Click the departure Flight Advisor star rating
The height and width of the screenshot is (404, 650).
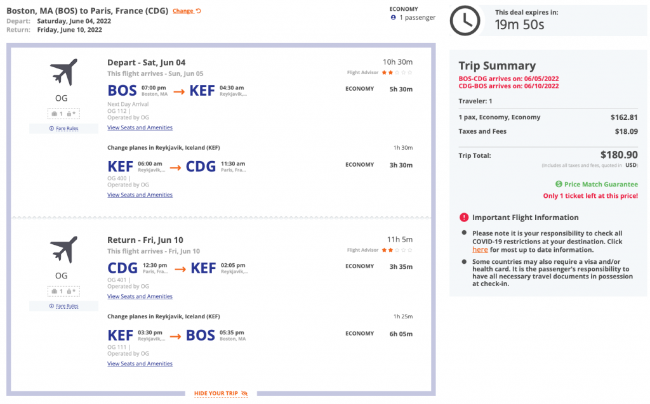[397, 72]
